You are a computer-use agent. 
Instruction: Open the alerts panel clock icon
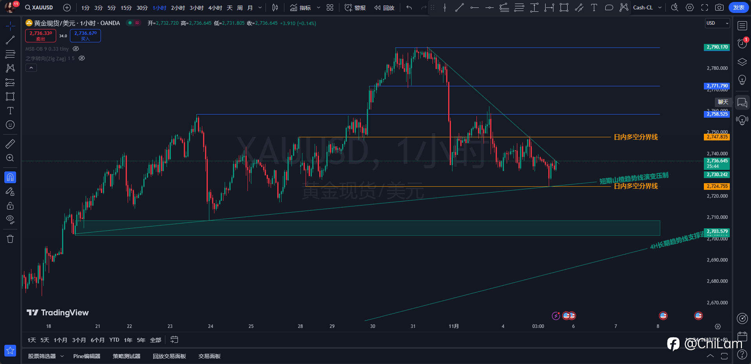click(x=742, y=44)
